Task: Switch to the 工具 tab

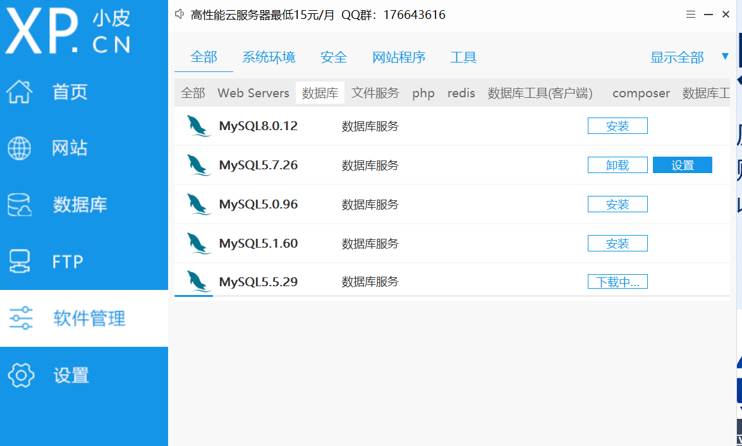Action: point(463,57)
